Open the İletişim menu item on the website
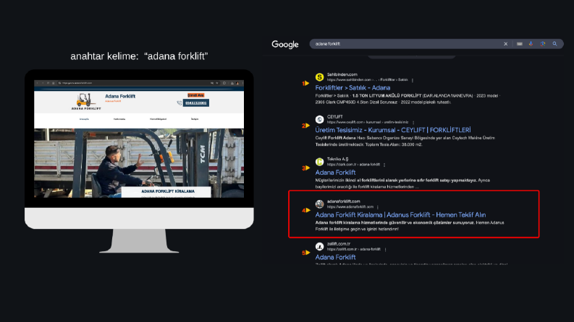The width and height of the screenshot is (574, 322). 195,119
